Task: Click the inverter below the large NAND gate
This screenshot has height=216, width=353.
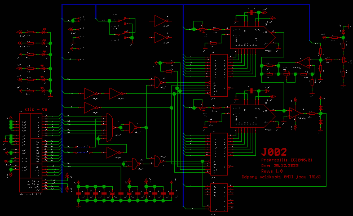Action: [114, 152]
